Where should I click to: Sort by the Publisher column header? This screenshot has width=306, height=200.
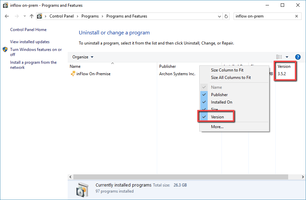coord(167,66)
